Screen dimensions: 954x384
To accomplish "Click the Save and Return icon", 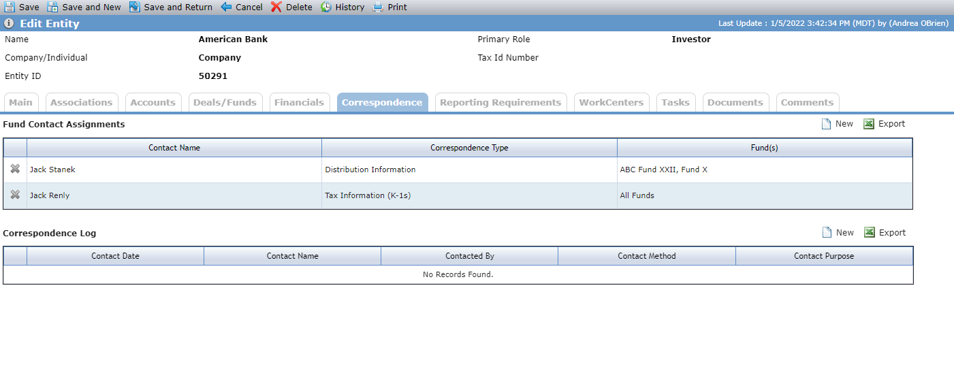I will point(135,7).
